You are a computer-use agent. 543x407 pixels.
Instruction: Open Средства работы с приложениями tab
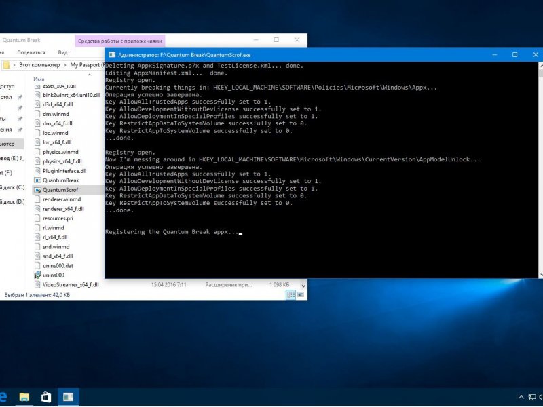(120, 41)
